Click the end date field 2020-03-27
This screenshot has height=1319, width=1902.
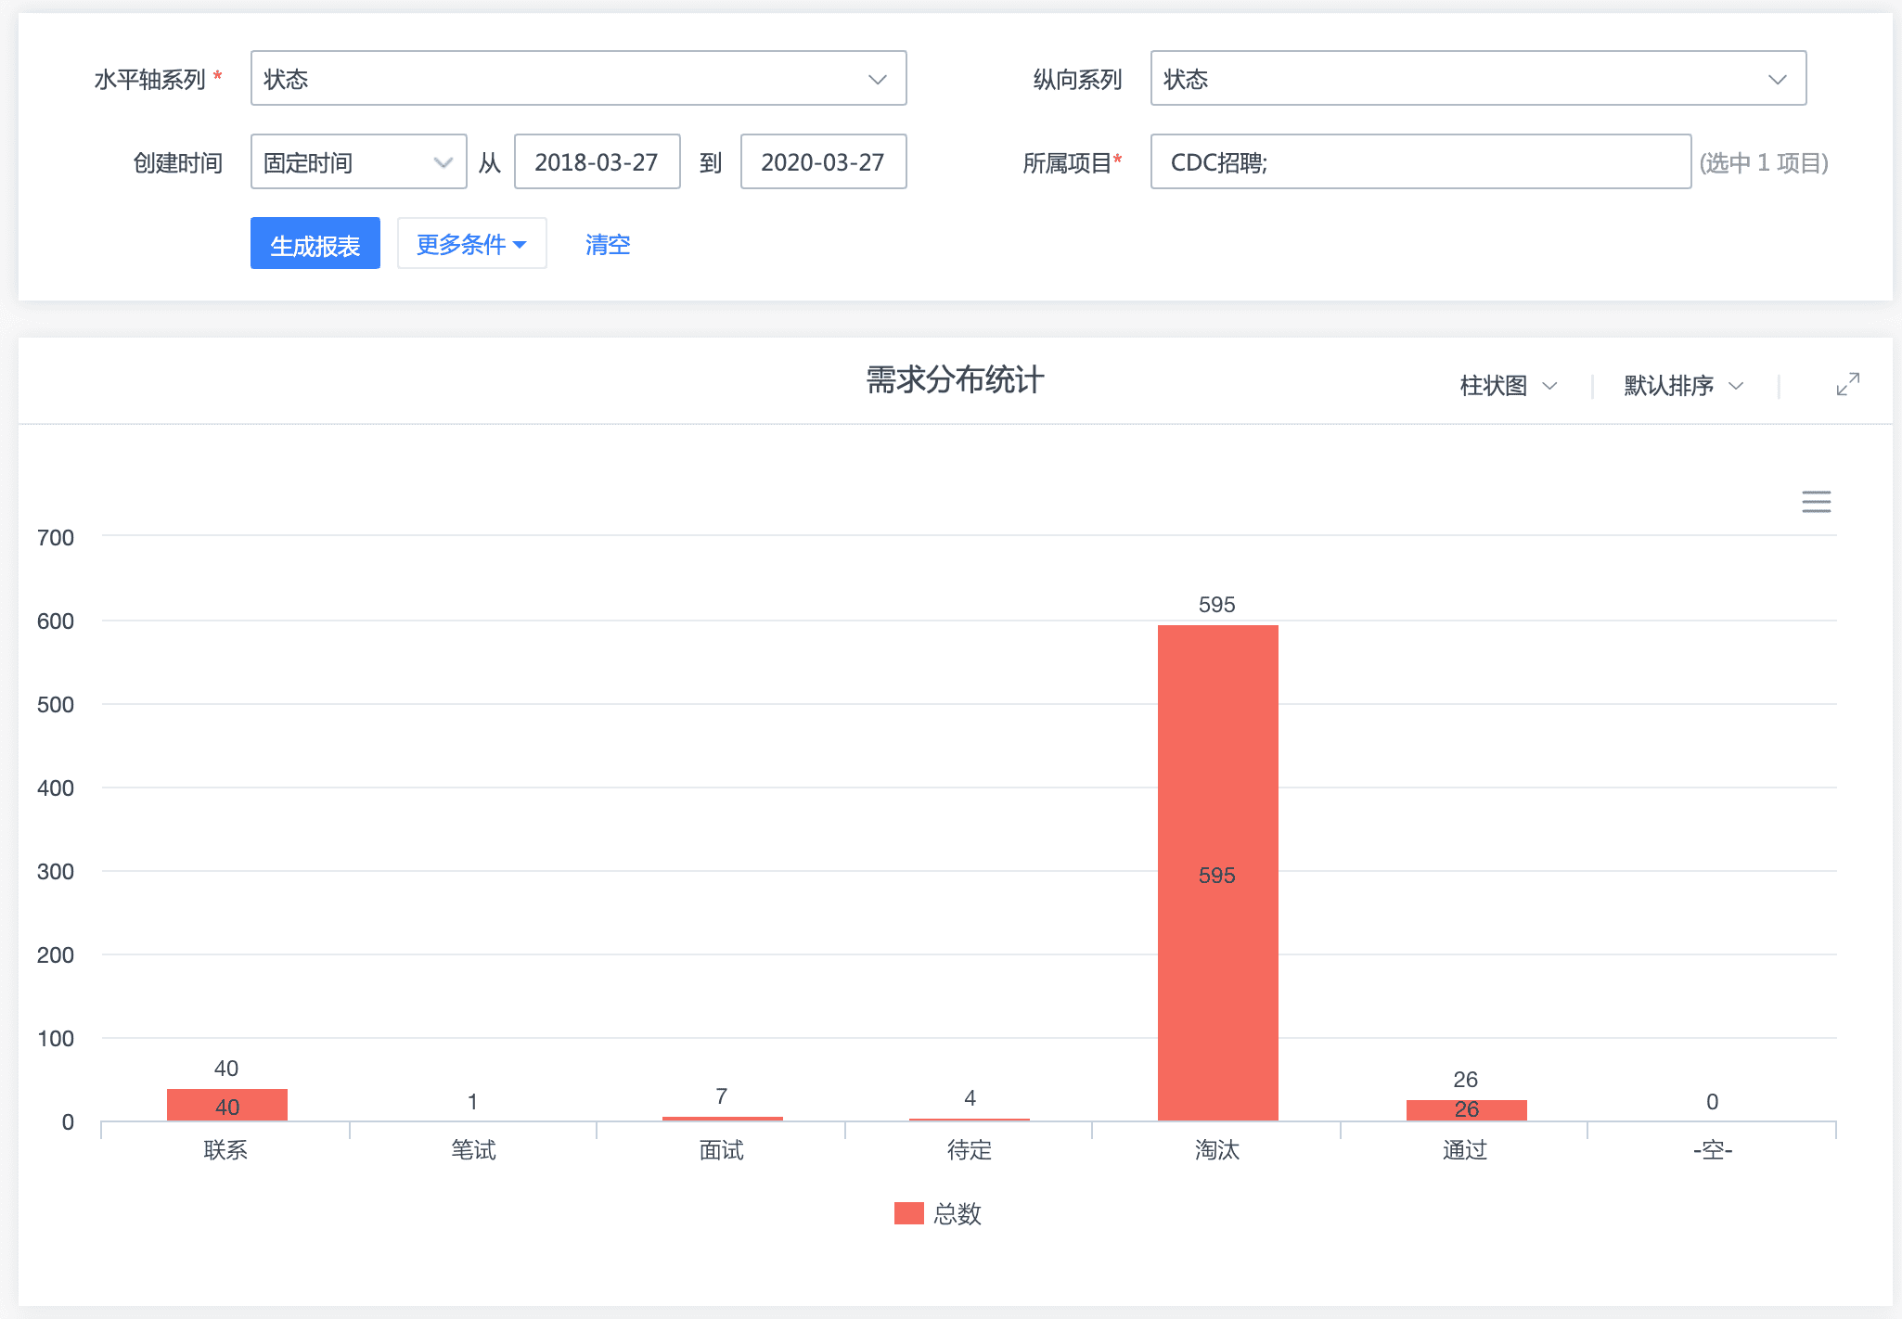tap(823, 162)
